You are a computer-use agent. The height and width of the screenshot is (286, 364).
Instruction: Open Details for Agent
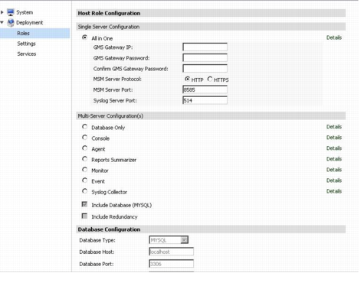coord(334,148)
